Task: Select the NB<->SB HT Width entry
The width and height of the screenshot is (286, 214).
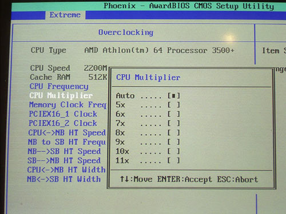Action: tap(64, 179)
